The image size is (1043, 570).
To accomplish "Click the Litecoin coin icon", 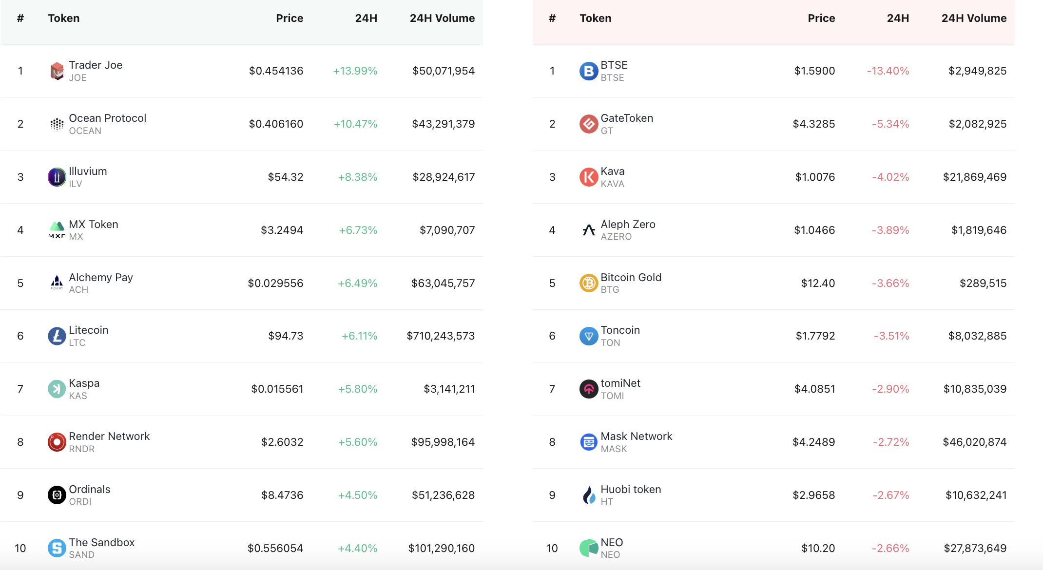I will (x=57, y=336).
